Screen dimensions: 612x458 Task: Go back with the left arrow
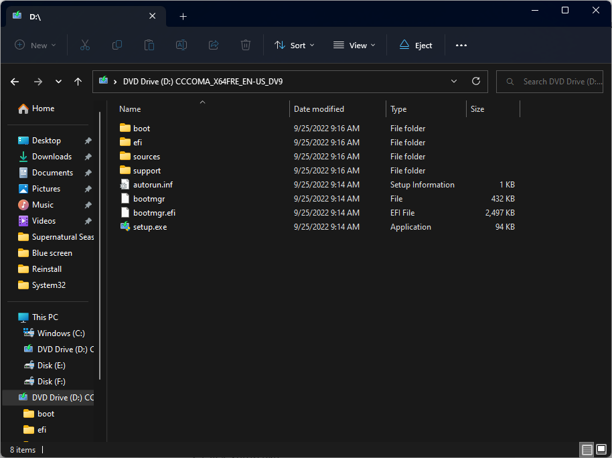click(15, 82)
